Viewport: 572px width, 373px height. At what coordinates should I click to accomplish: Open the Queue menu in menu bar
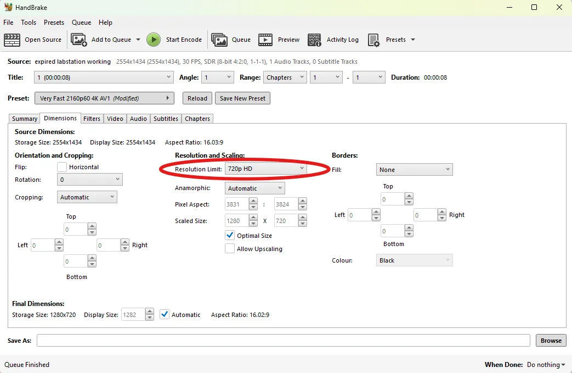point(81,23)
